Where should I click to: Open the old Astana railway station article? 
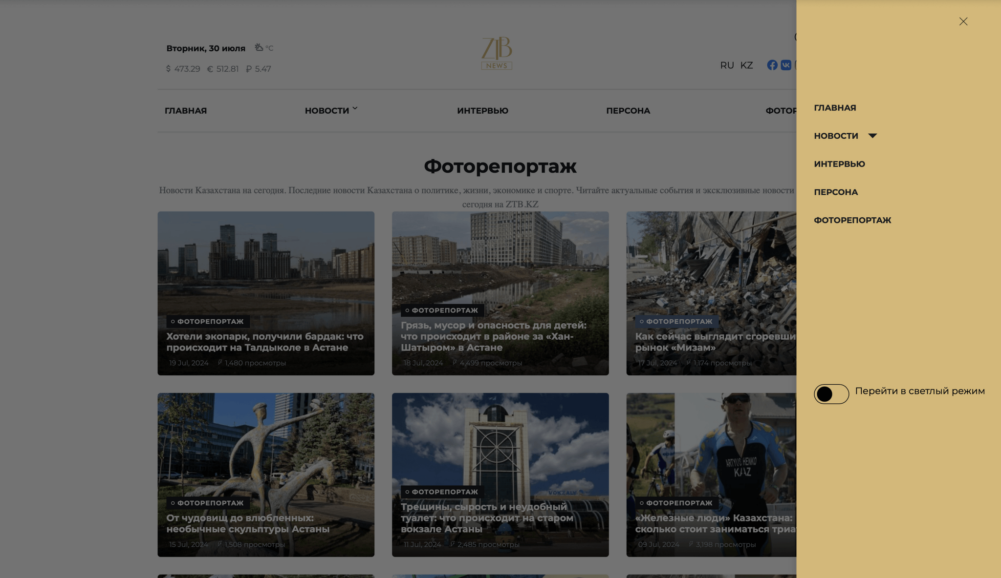point(500,475)
